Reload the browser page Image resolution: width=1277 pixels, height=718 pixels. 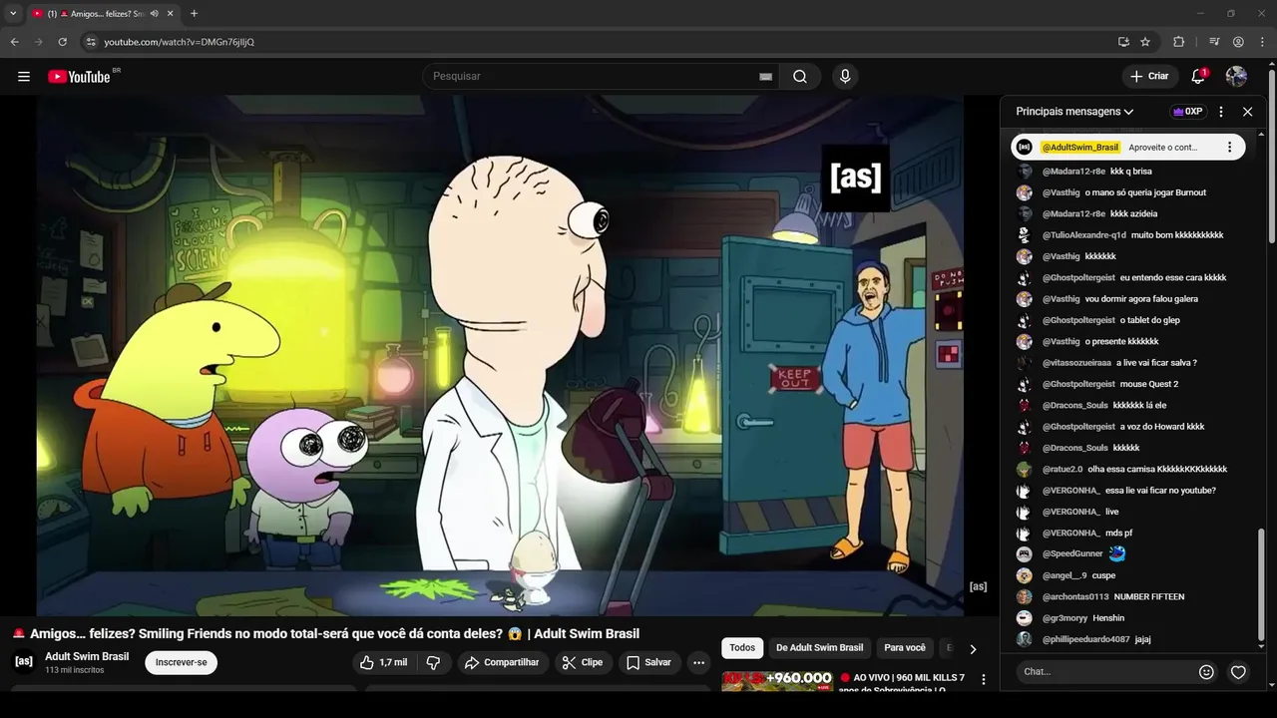(62, 42)
